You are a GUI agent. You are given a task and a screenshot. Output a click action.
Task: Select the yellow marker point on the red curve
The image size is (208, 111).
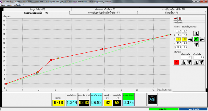coord(58,58)
